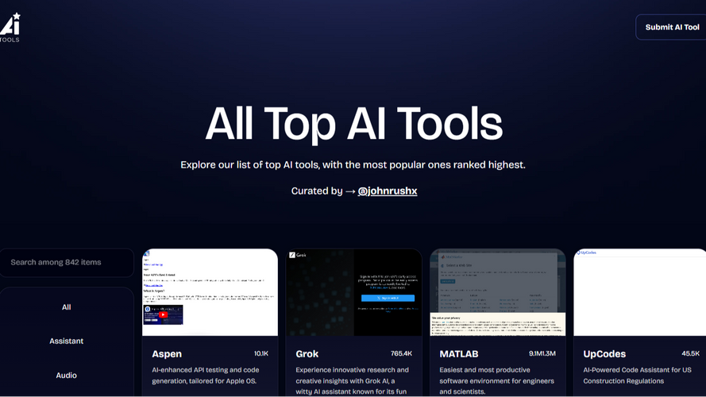Viewport: 706px width, 397px height.
Task: Click the UpCodes description about Construction Regulations
Action: [x=637, y=376]
